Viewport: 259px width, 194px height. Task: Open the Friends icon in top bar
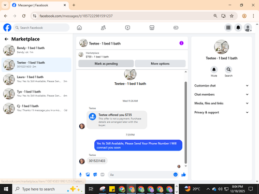(x=103, y=27)
